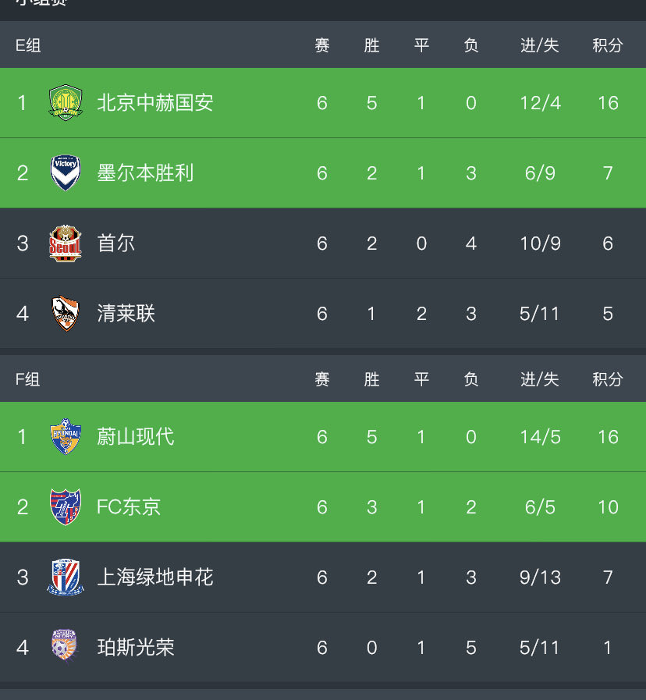Screen dimensions: 646x700
Task: Open the 墨尔本胜利 team name link
Action: click(145, 173)
